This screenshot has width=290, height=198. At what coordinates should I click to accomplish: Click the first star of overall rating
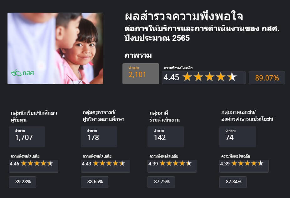[187, 77]
